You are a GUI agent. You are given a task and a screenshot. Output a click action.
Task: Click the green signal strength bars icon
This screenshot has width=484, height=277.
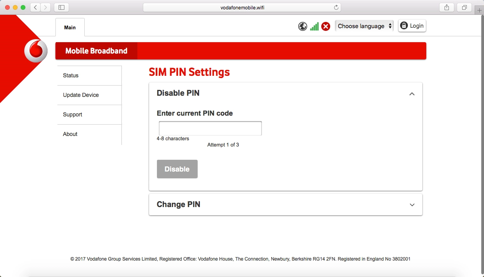coord(314,26)
